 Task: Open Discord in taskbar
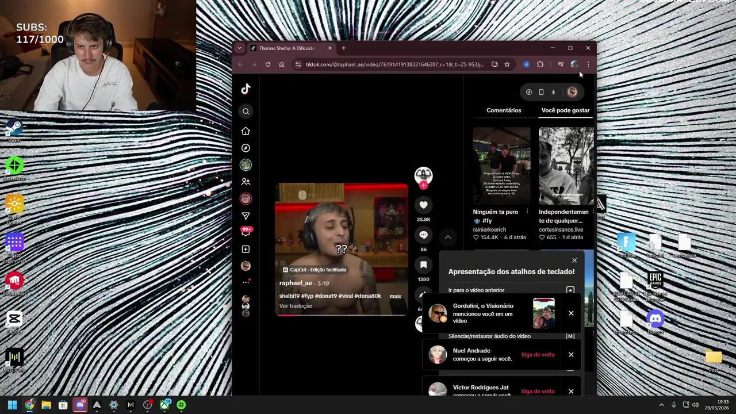[x=80, y=405]
